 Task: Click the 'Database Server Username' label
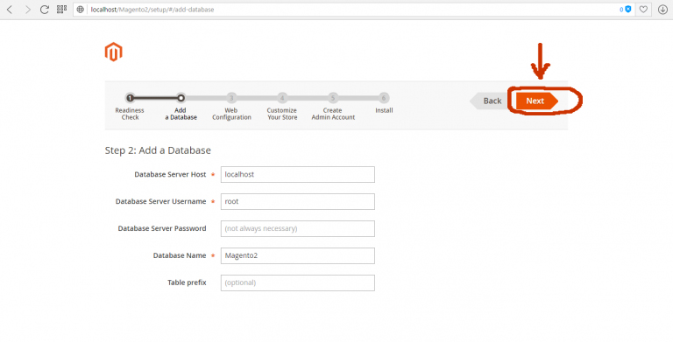pyautogui.click(x=161, y=201)
